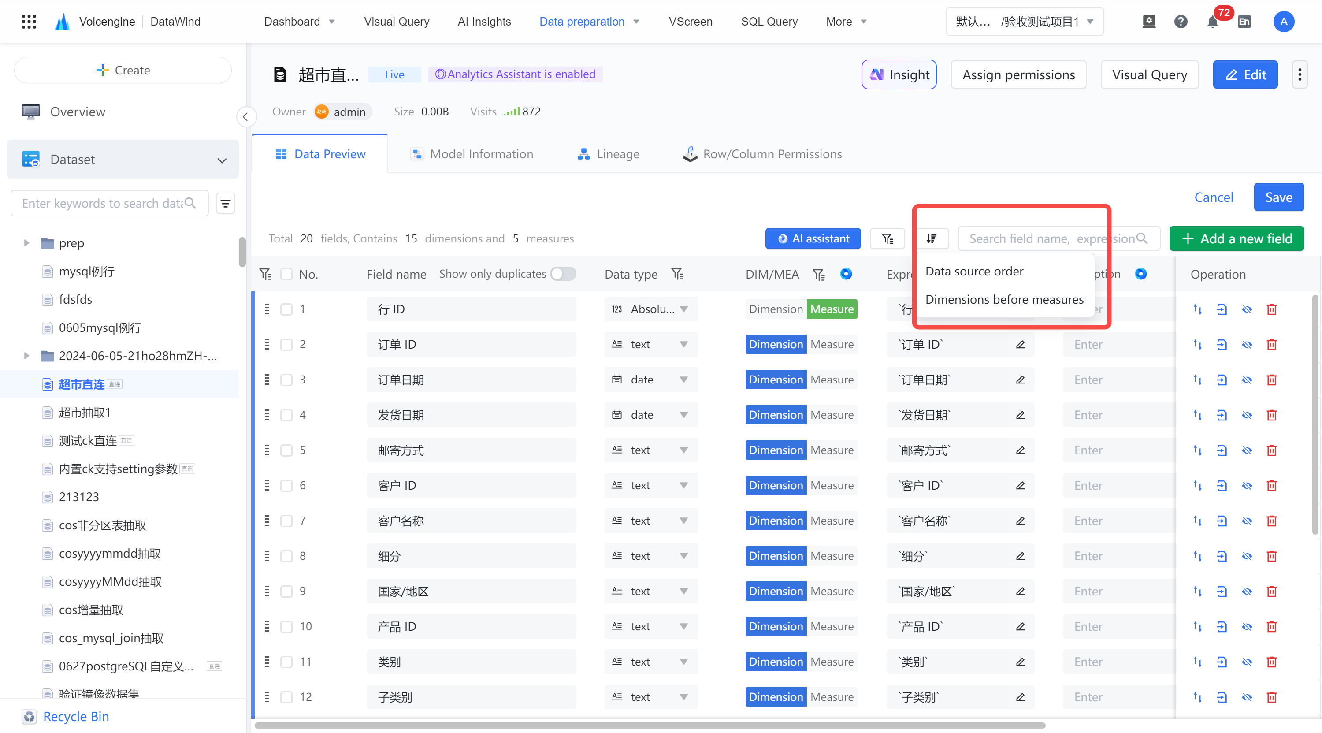
Task: Toggle Show only duplicates switch
Action: (x=563, y=274)
